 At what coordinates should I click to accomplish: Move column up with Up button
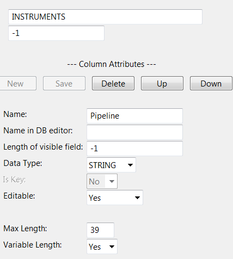(x=162, y=83)
